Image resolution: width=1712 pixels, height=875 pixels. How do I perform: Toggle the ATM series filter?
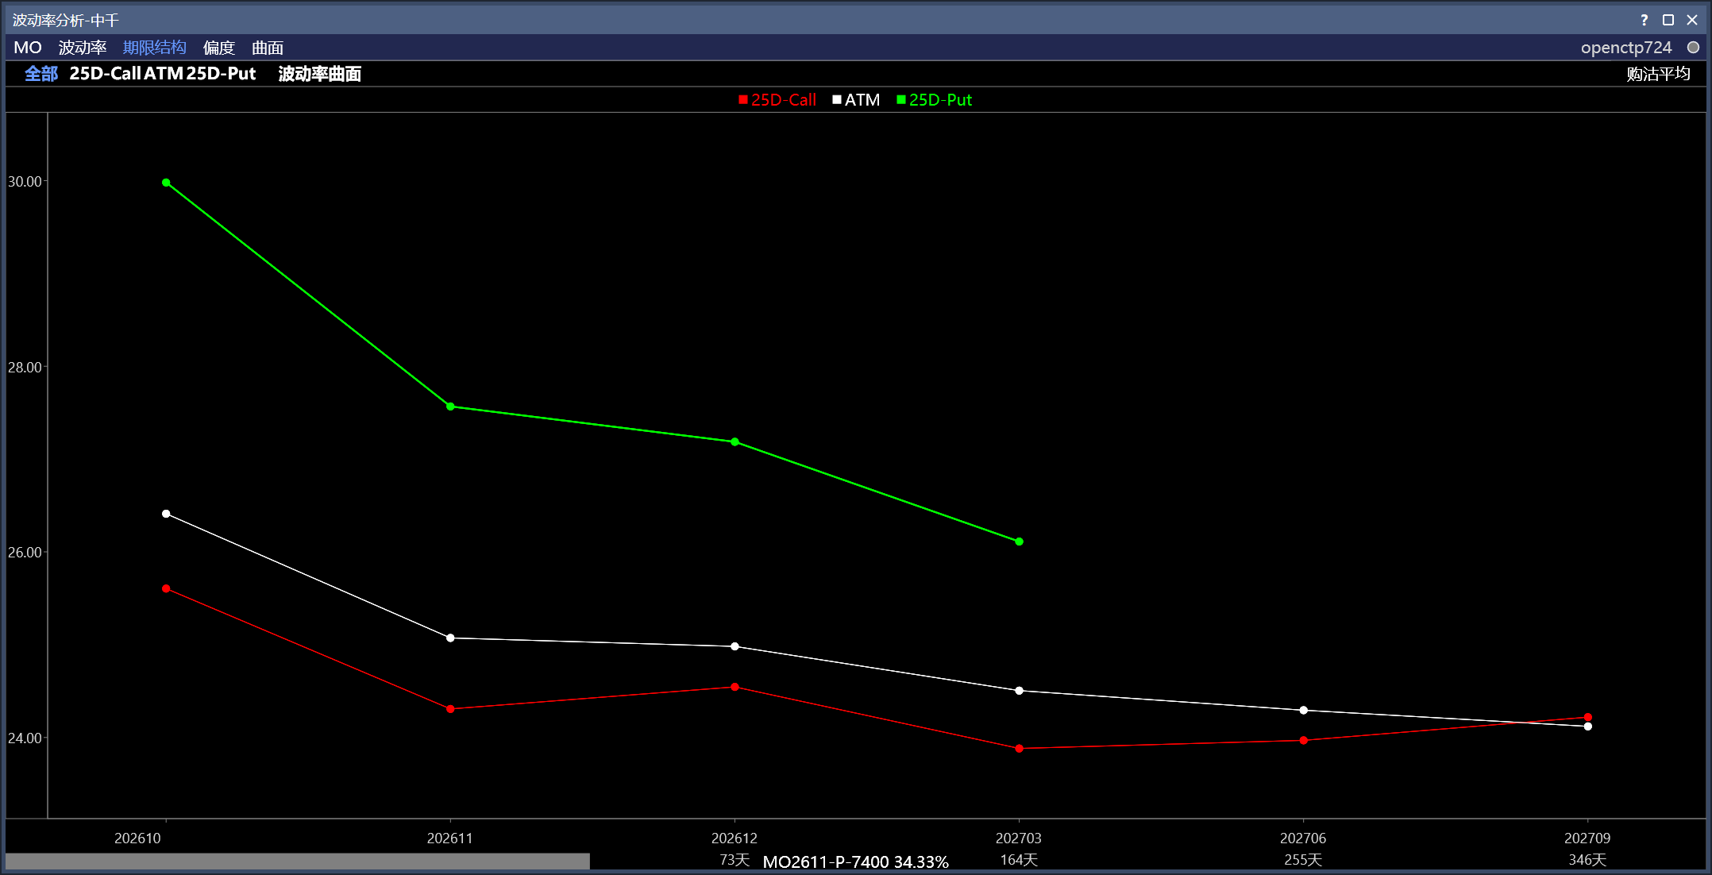[164, 74]
